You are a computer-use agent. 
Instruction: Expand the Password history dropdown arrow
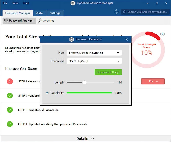pos(118,61)
